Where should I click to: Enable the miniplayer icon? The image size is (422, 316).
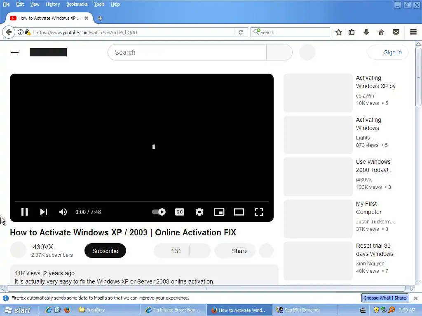[x=219, y=212]
